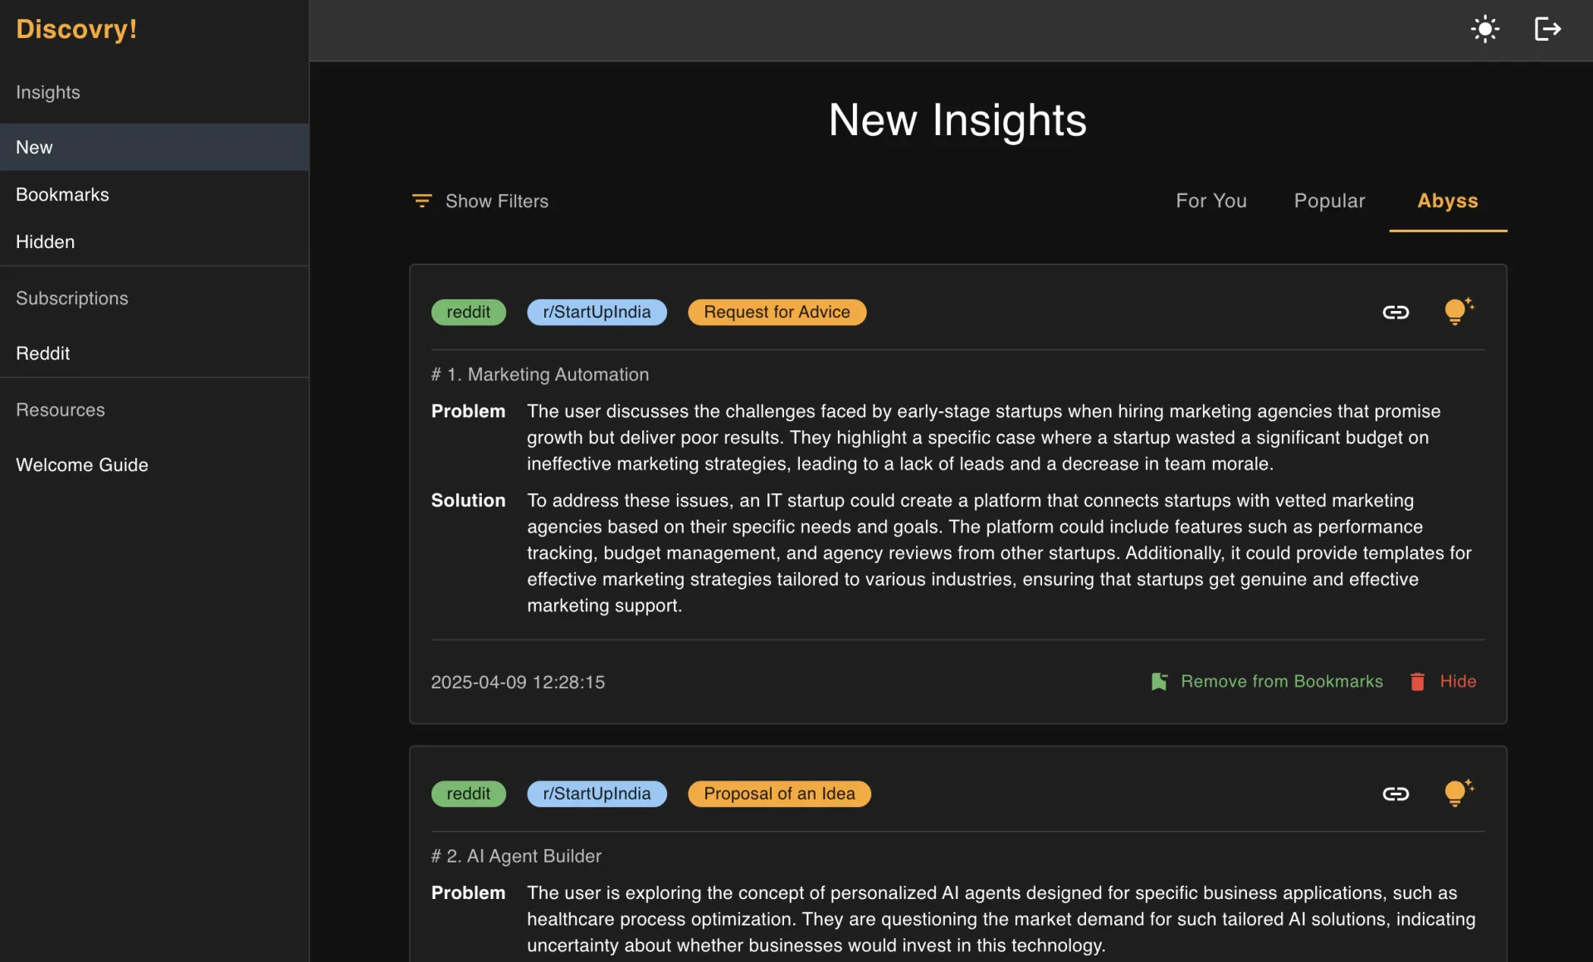Viewport: 1593px width, 962px height.
Task: Click the lightbulb icon on AI Agent Builder card
Action: click(1457, 793)
